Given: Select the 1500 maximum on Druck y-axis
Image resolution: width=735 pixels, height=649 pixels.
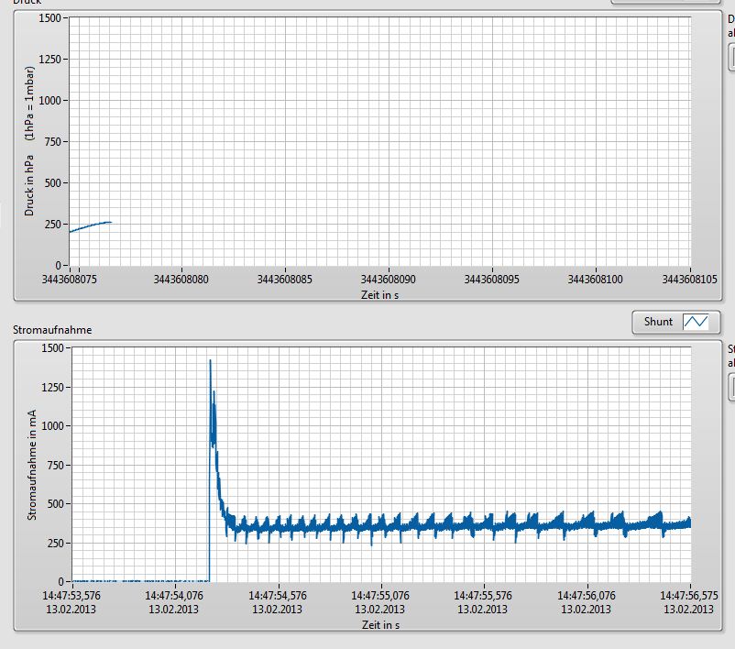Looking at the screenshot, I should pos(49,17).
